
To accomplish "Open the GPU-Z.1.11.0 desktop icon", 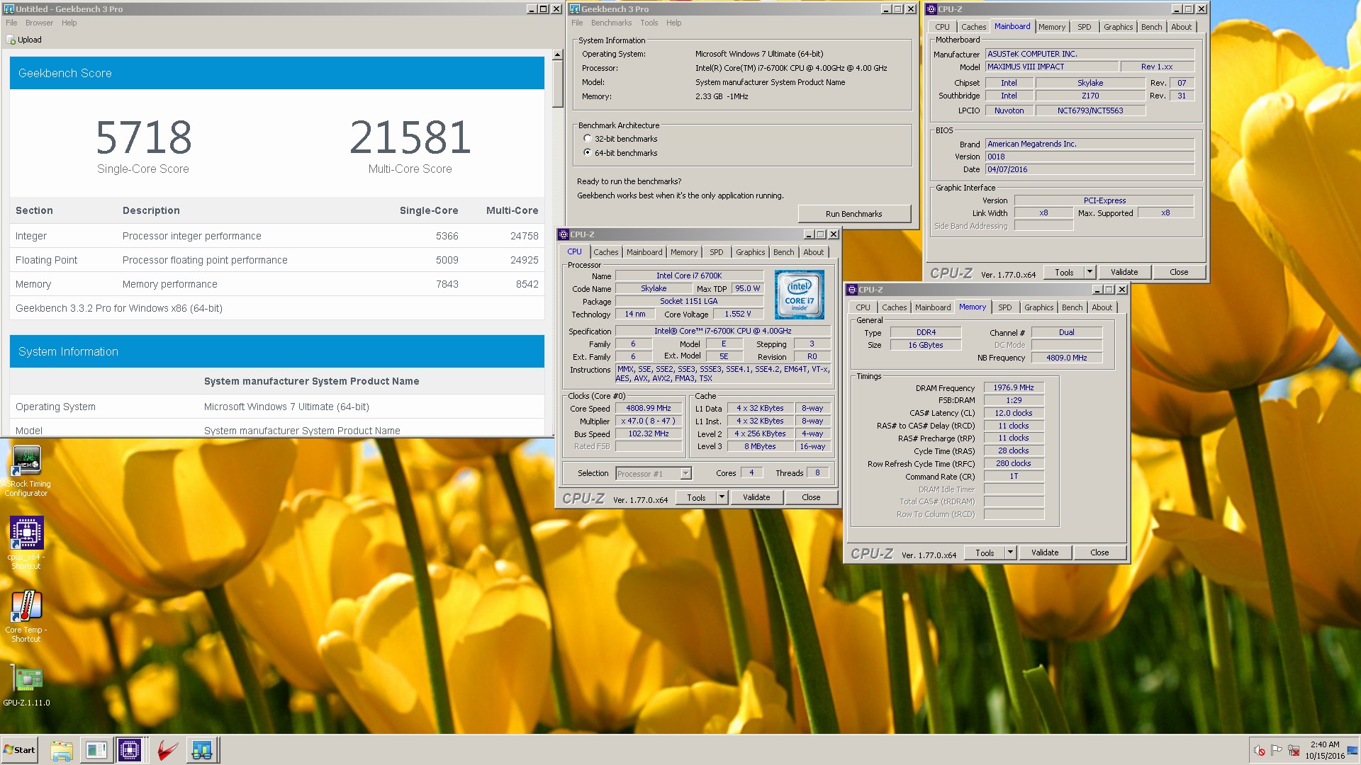I will [x=26, y=686].
